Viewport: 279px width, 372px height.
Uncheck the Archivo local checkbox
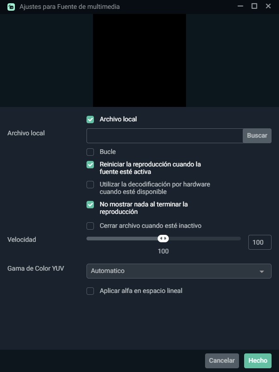[x=90, y=120]
